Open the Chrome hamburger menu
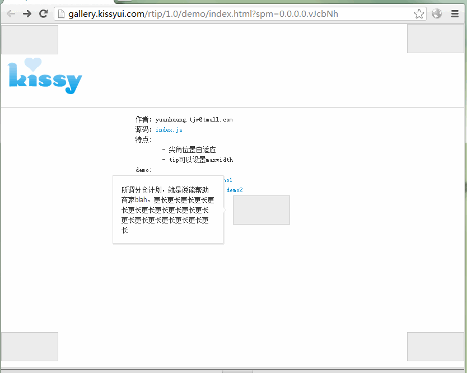Image resolution: width=467 pixels, height=373 pixels. (x=455, y=14)
